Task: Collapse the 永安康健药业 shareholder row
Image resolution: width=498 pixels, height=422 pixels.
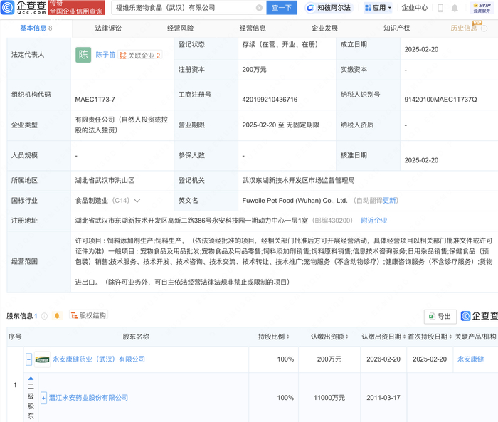Action: pyautogui.click(x=29, y=359)
